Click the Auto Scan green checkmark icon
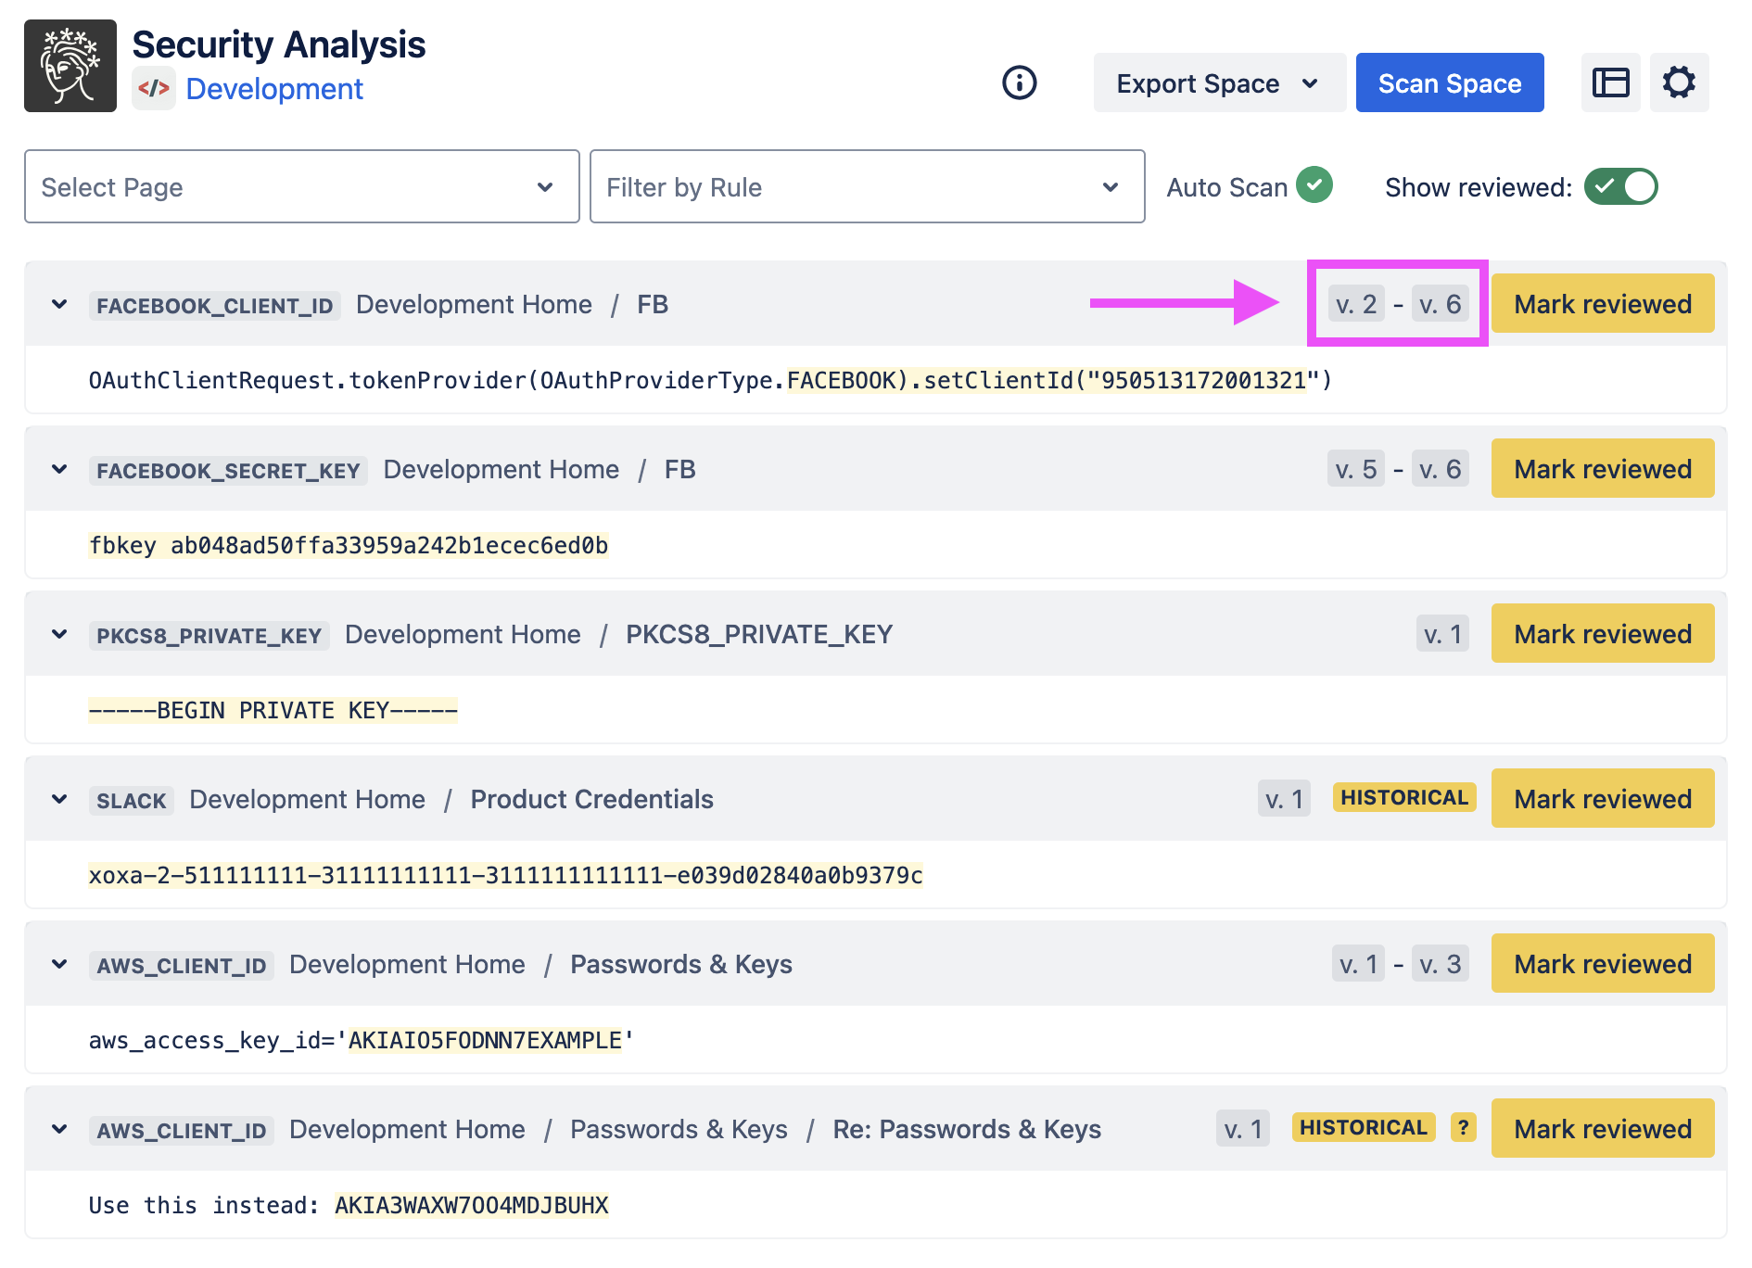 1314,184
